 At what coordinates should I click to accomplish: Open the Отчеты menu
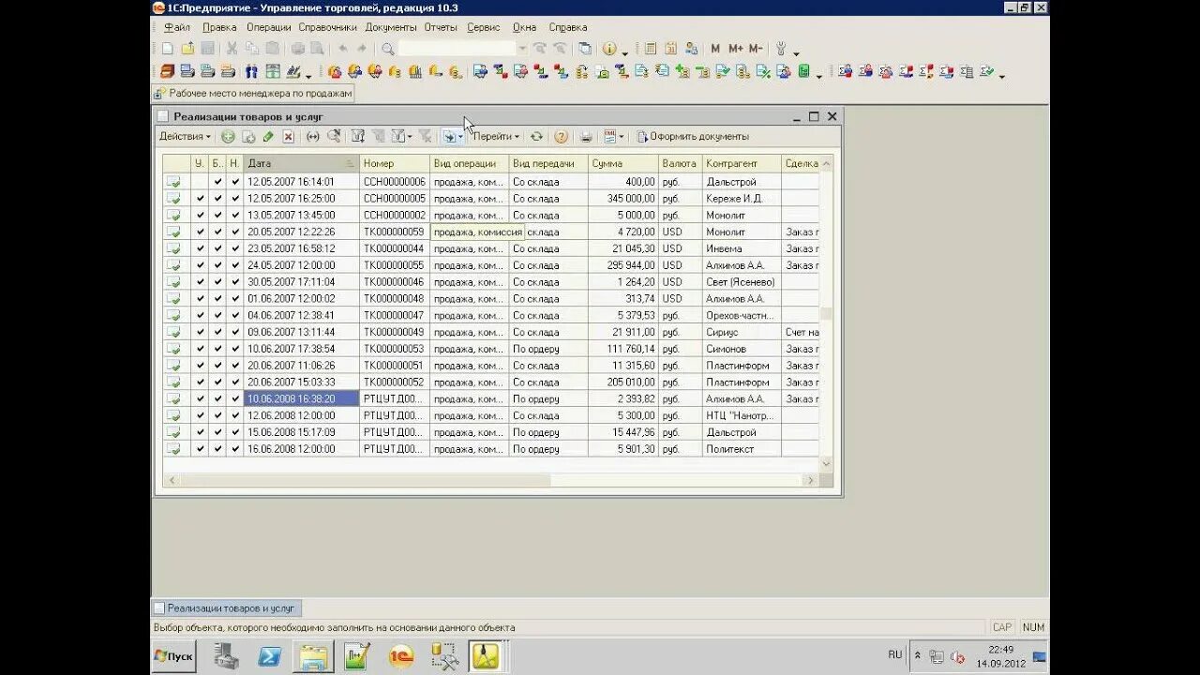(x=441, y=27)
